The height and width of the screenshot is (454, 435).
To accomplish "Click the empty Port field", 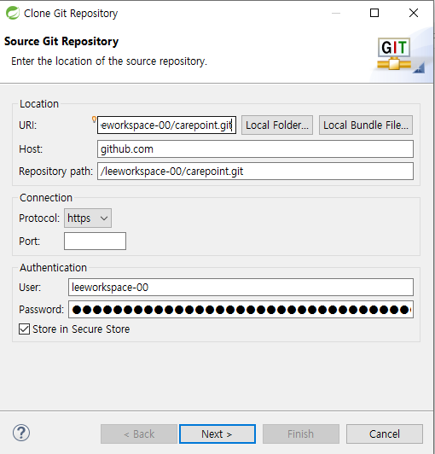I will pyautogui.click(x=95, y=241).
